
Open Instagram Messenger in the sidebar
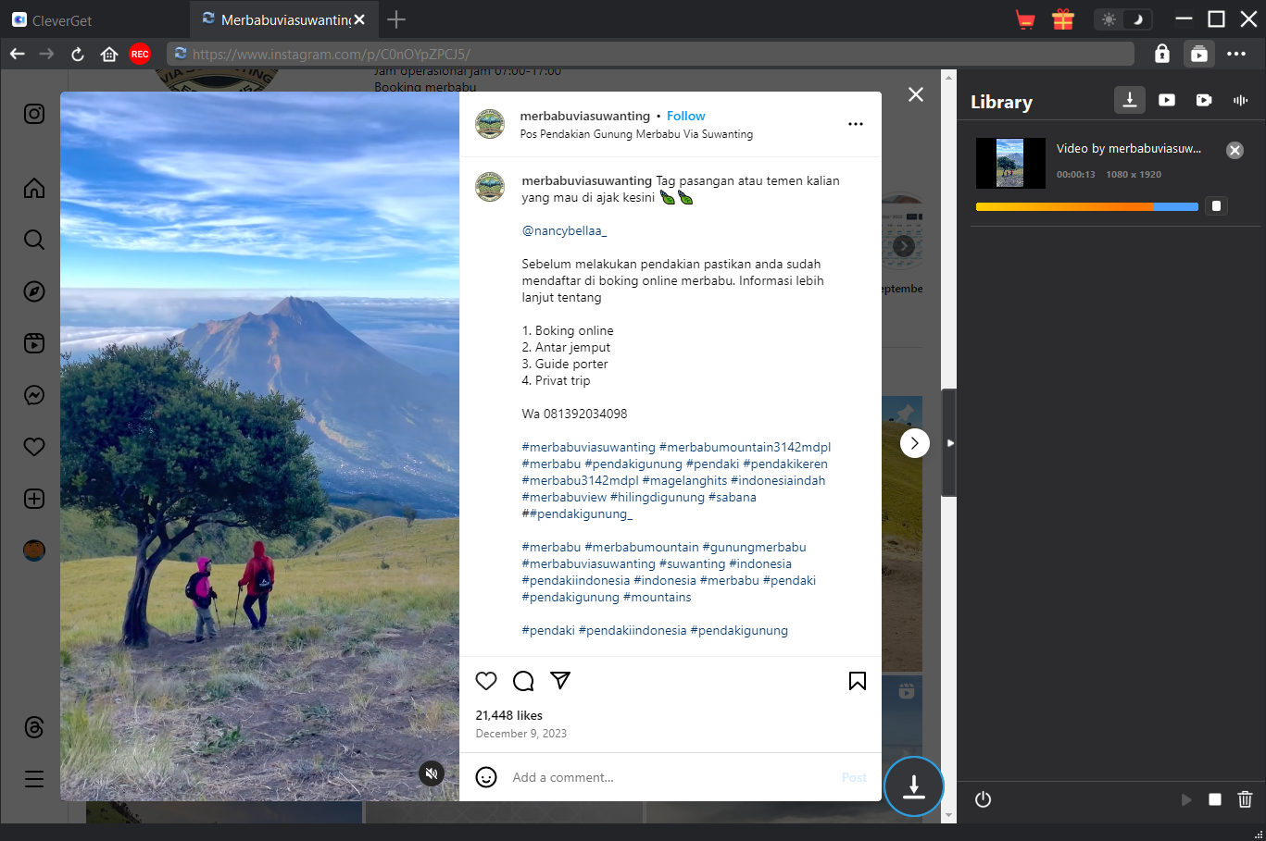[x=34, y=395]
